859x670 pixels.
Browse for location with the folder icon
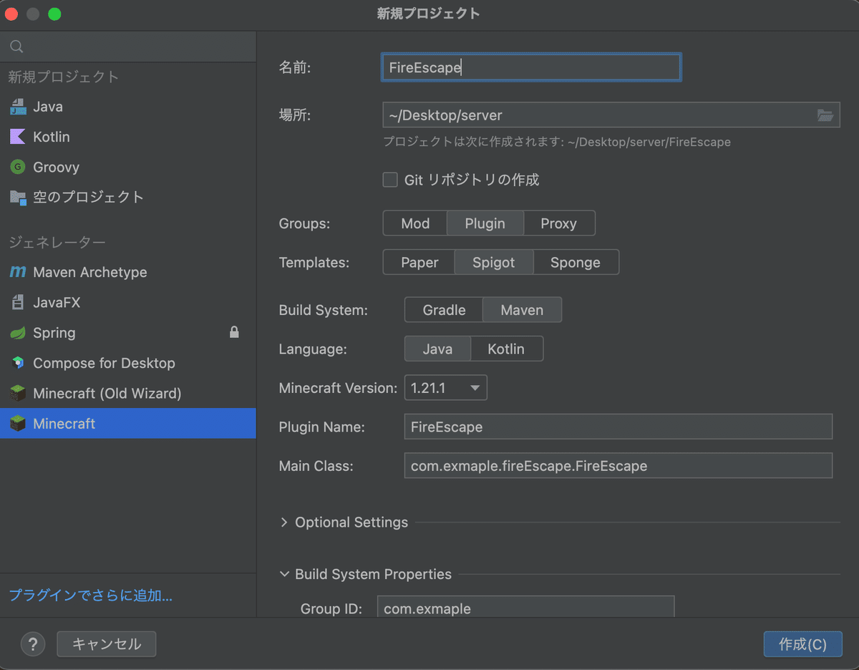tap(825, 115)
